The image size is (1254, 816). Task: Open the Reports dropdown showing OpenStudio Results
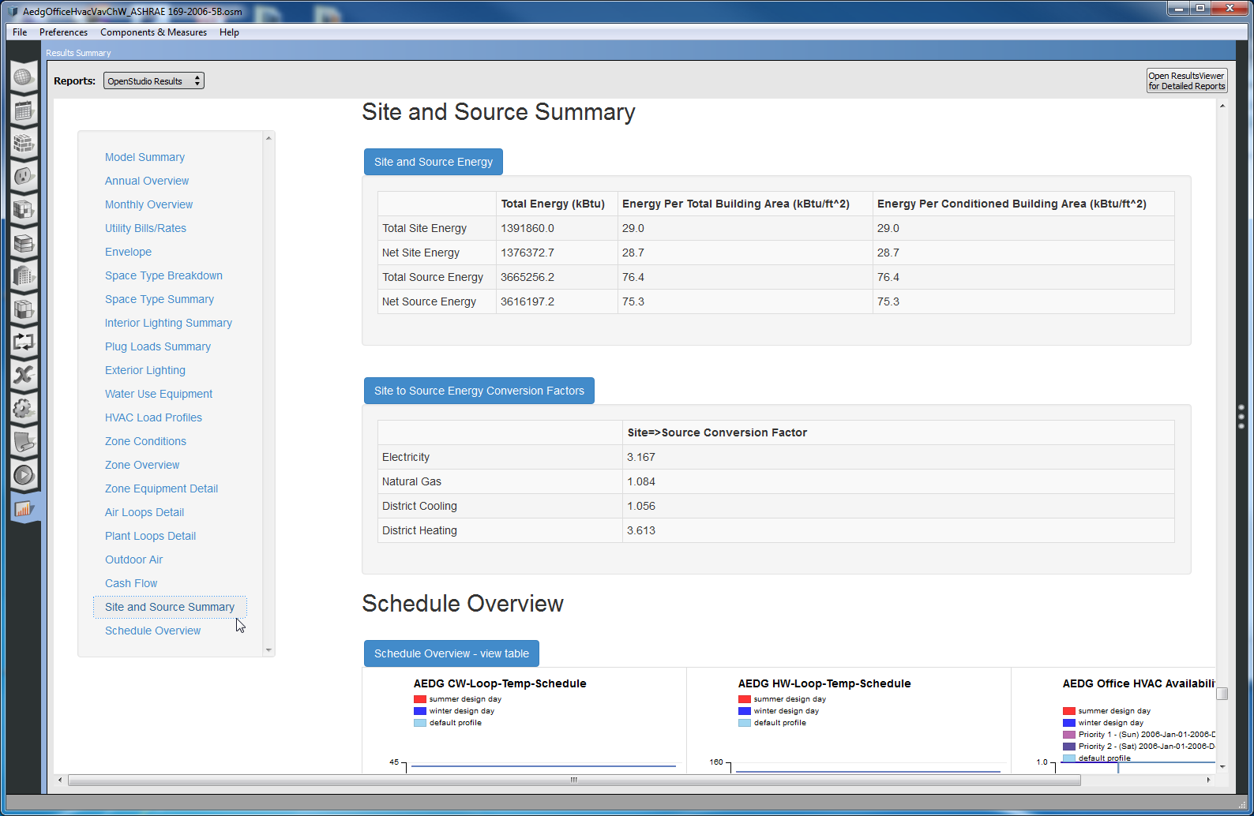point(154,80)
